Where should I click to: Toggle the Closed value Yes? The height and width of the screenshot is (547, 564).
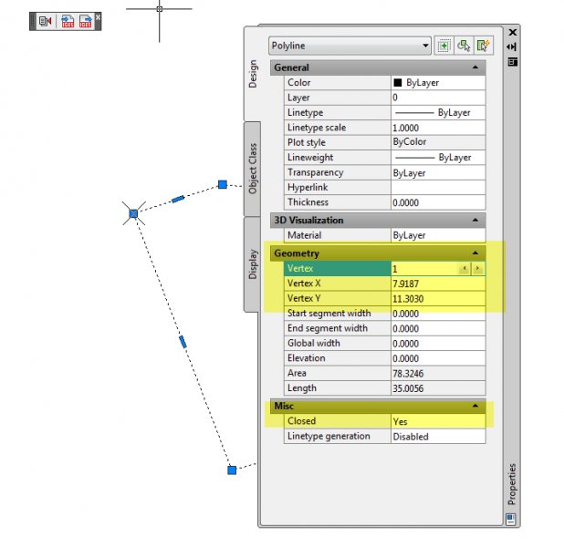[438, 421]
